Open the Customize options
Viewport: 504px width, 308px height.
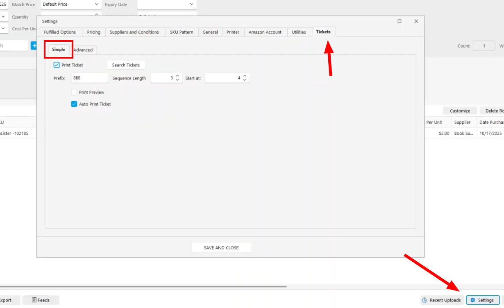click(x=459, y=111)
